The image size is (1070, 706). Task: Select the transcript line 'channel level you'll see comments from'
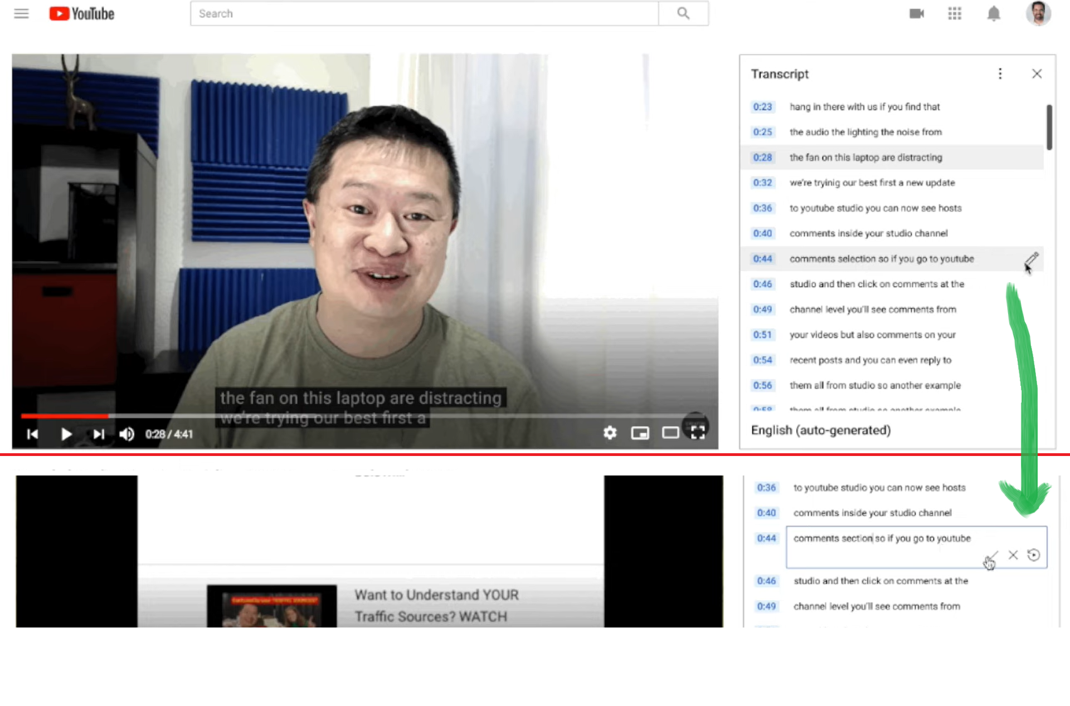point(872,310)
